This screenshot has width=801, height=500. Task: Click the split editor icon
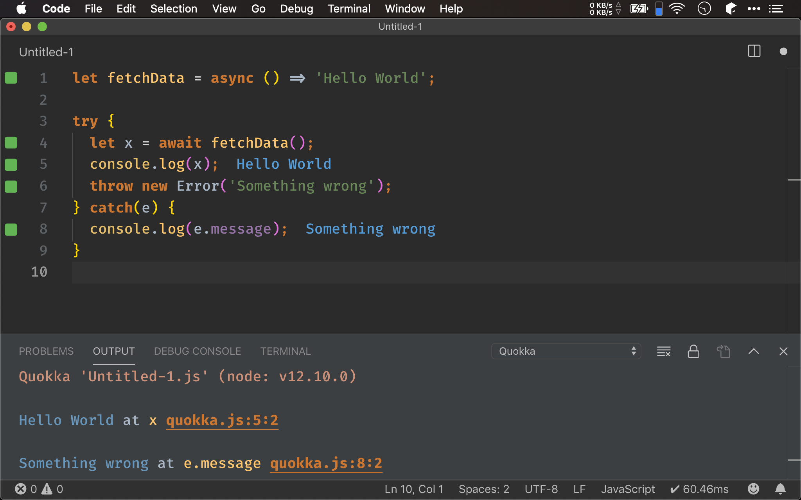[754, 52]
